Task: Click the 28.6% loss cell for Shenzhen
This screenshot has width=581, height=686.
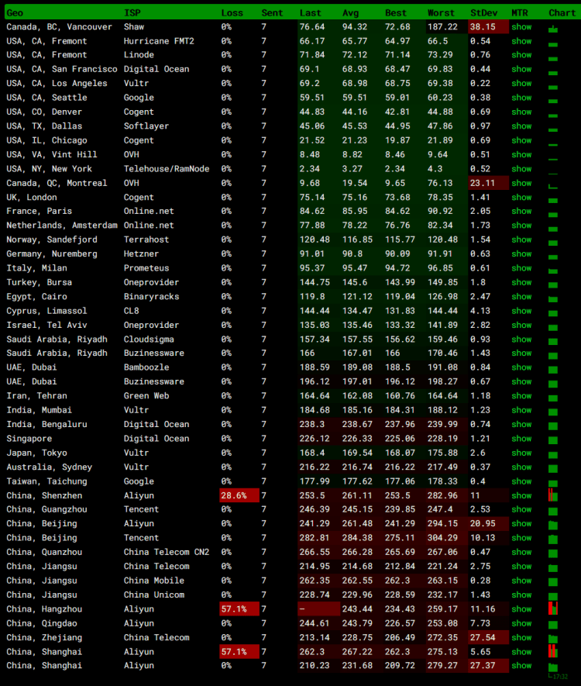Action: (239, 495)
